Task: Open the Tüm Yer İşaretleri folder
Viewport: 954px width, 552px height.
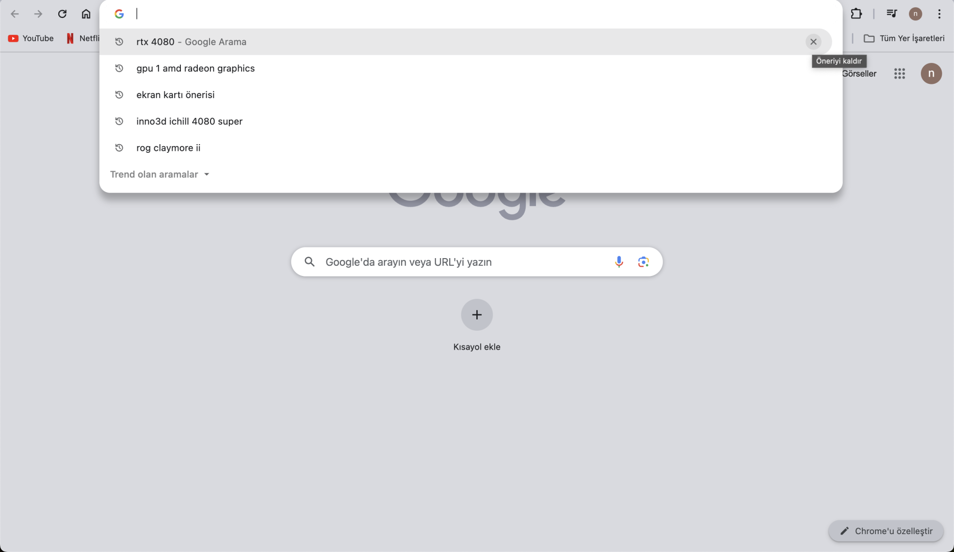Action: 903,38
